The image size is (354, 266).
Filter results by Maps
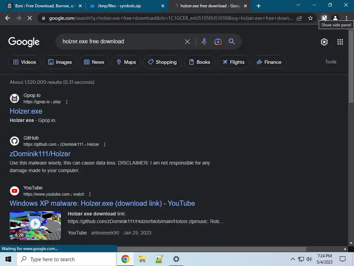coord(126,62)
